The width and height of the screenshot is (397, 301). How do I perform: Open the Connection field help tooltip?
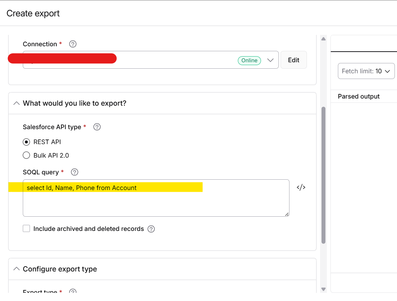pos(73,44)
